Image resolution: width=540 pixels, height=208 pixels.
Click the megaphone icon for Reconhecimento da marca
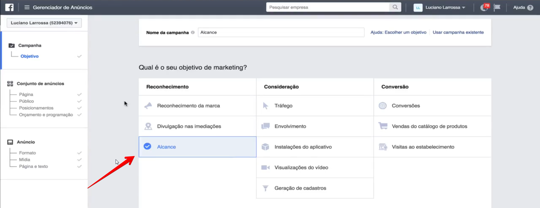coord(148,106)
